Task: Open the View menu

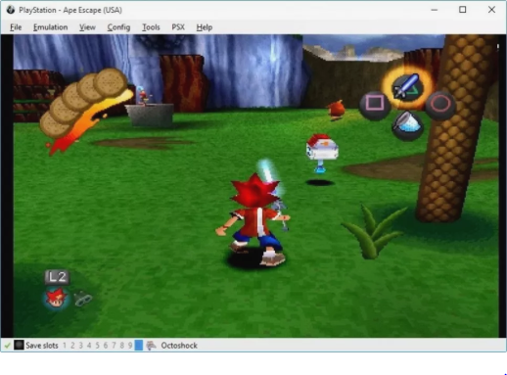Action: 87,27
